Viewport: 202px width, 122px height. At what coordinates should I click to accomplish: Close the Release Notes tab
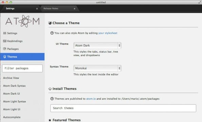pos(74,8)
